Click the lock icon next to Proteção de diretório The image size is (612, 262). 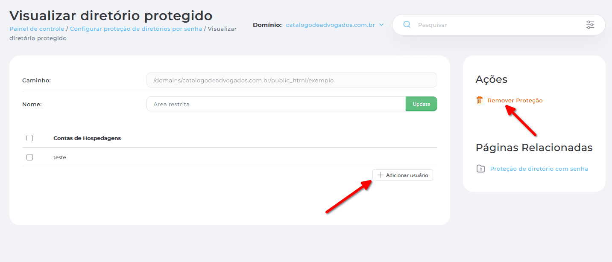480,169
